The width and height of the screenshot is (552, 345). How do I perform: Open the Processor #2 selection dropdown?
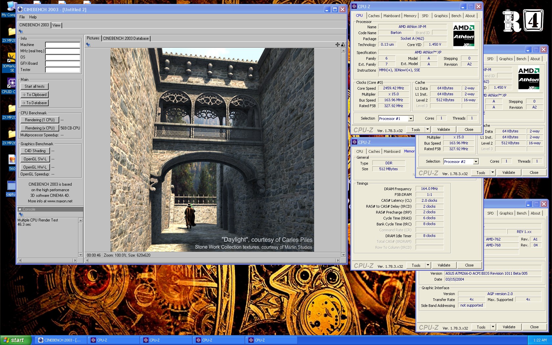click(476, 162)
